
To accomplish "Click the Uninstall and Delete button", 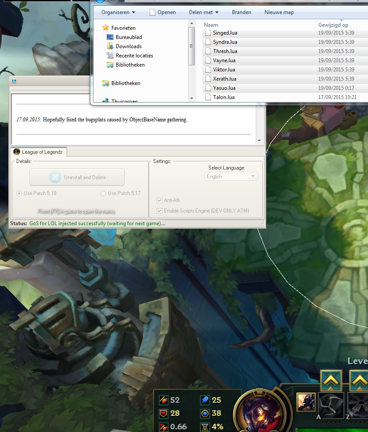I will (x=77, y=177).
